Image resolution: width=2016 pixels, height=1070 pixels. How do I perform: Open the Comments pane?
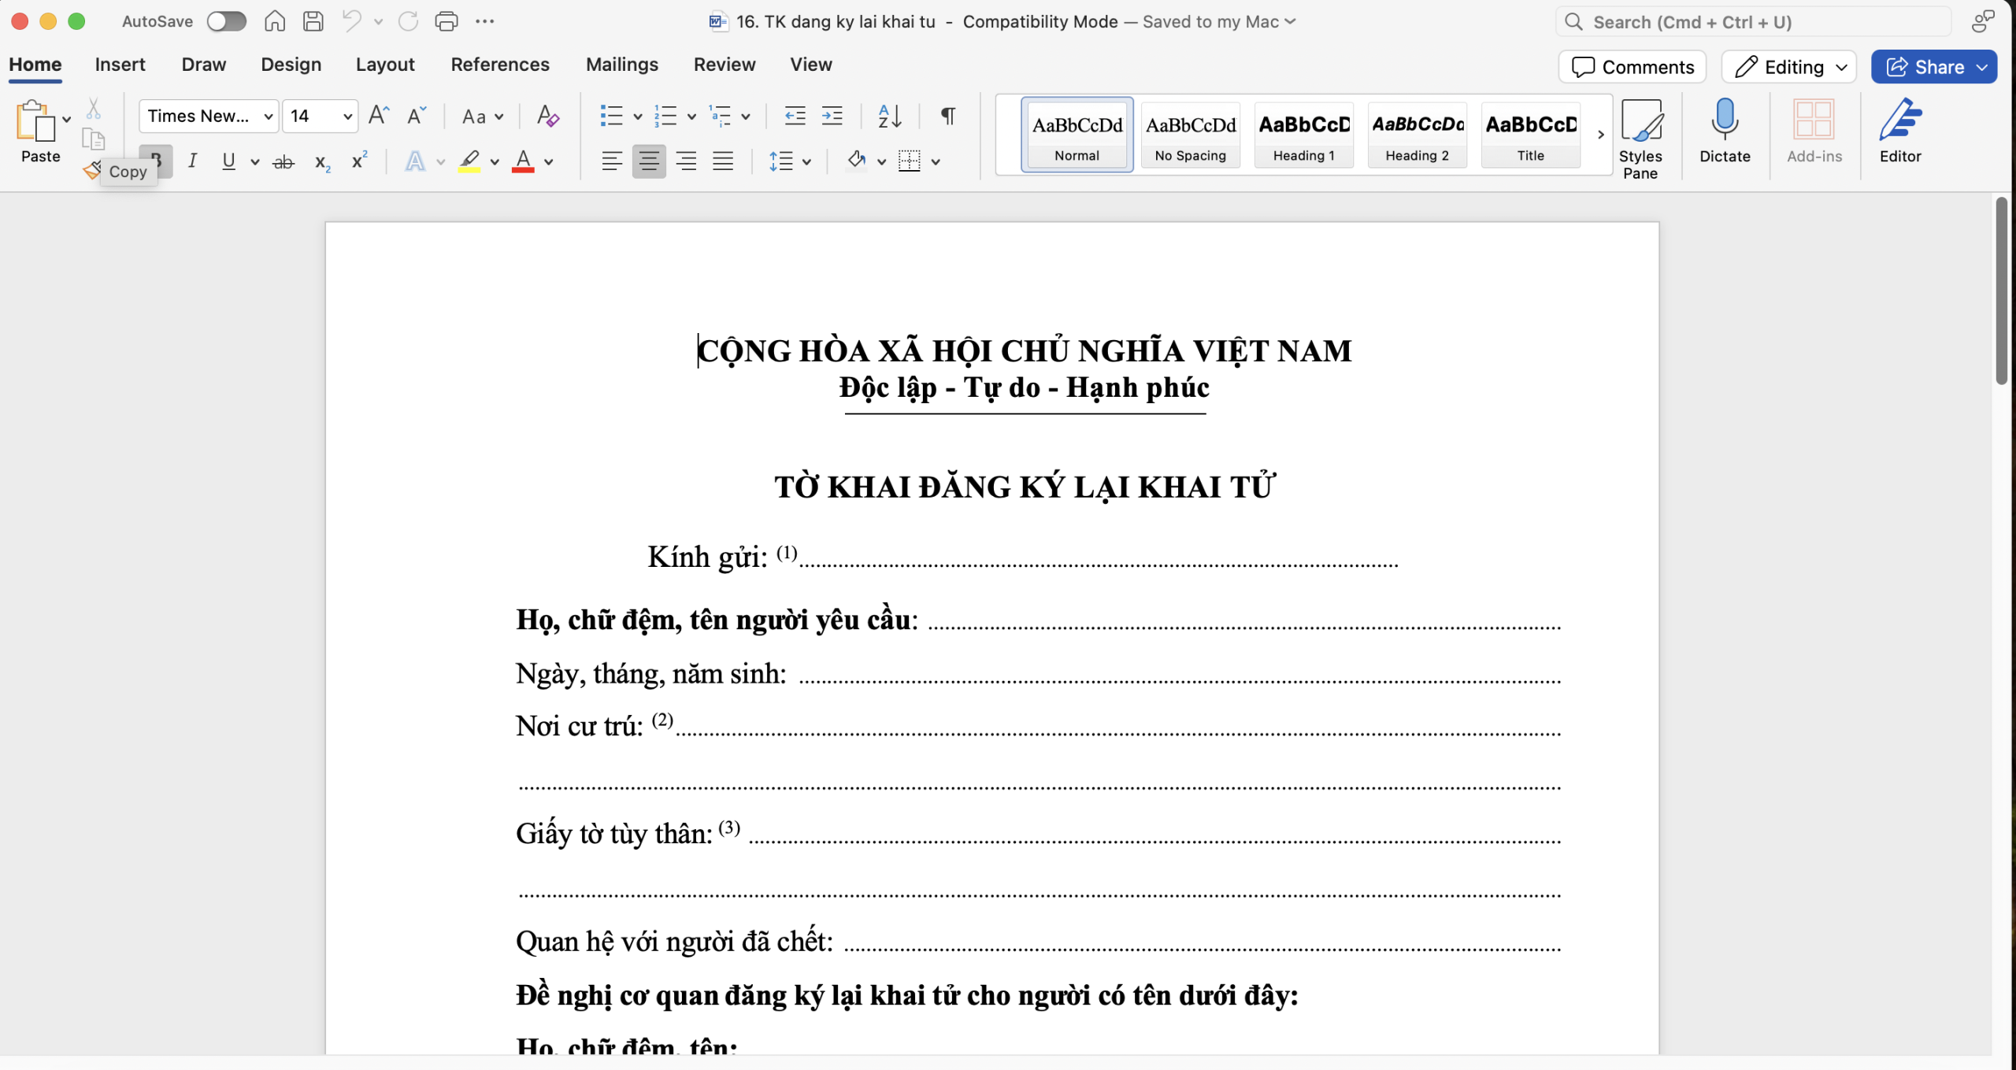coord(1632,67)
